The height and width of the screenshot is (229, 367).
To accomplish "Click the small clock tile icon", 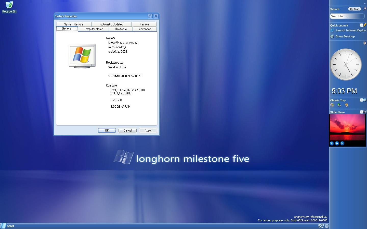I will point(365,43).
